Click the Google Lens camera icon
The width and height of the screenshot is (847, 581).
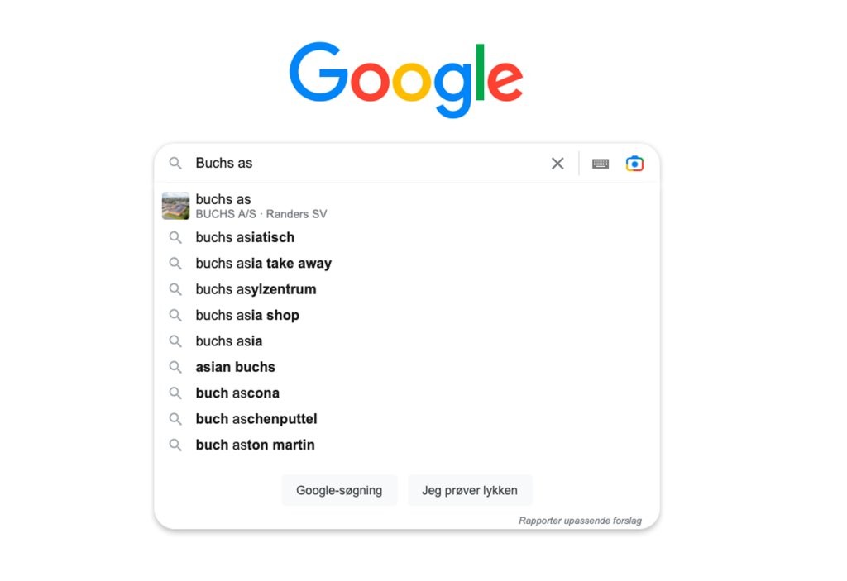[634, 164]
